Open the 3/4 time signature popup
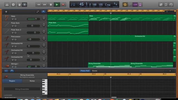 point(115,4)
